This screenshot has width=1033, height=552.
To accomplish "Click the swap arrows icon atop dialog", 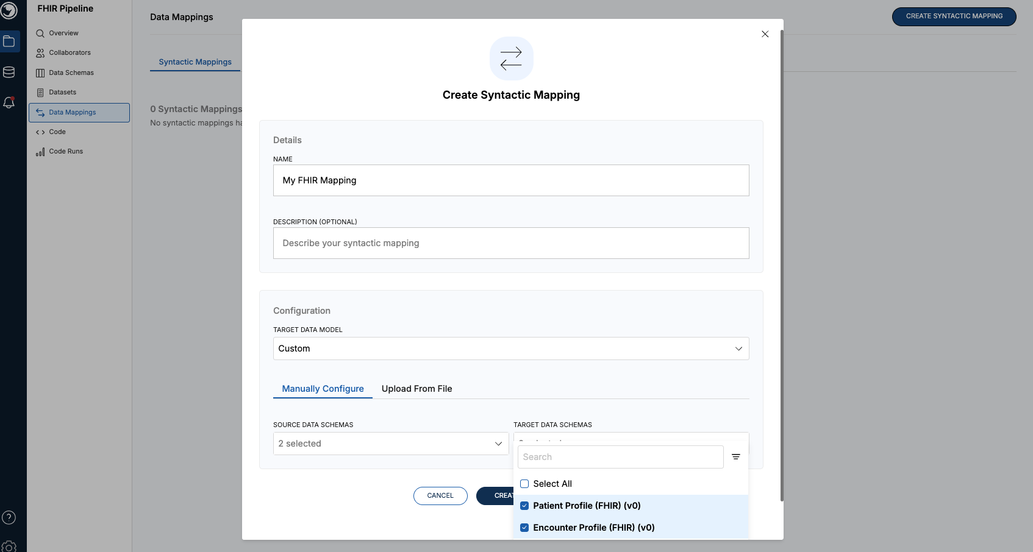I will (511, 58).
